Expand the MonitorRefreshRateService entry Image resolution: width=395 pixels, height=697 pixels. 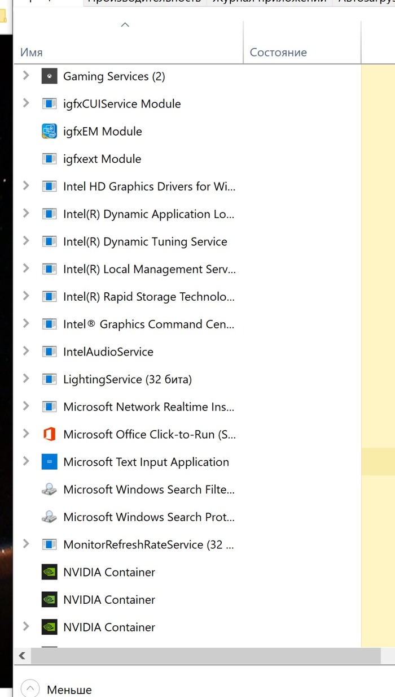pyautogui.click(x=25, y=544)
